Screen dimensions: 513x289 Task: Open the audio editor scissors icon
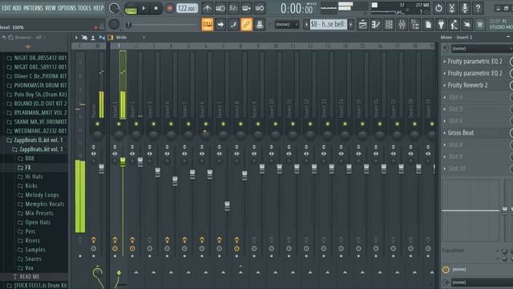pyautogui.click(x=452, y=8)
